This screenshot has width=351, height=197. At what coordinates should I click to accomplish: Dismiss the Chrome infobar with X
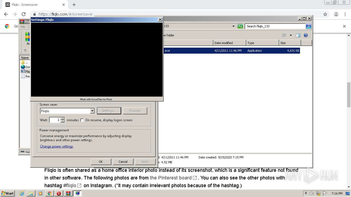[x=344, y=26]
